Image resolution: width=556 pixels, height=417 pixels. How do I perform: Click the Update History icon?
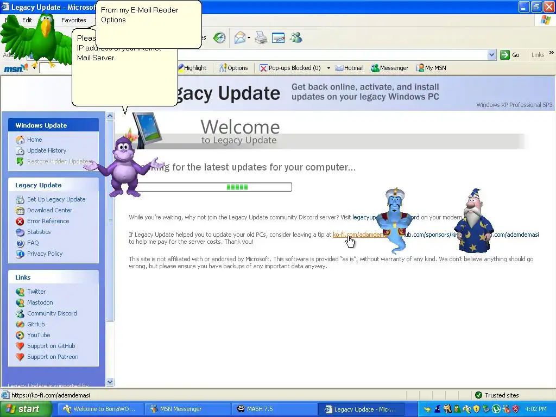pos(20,151)
